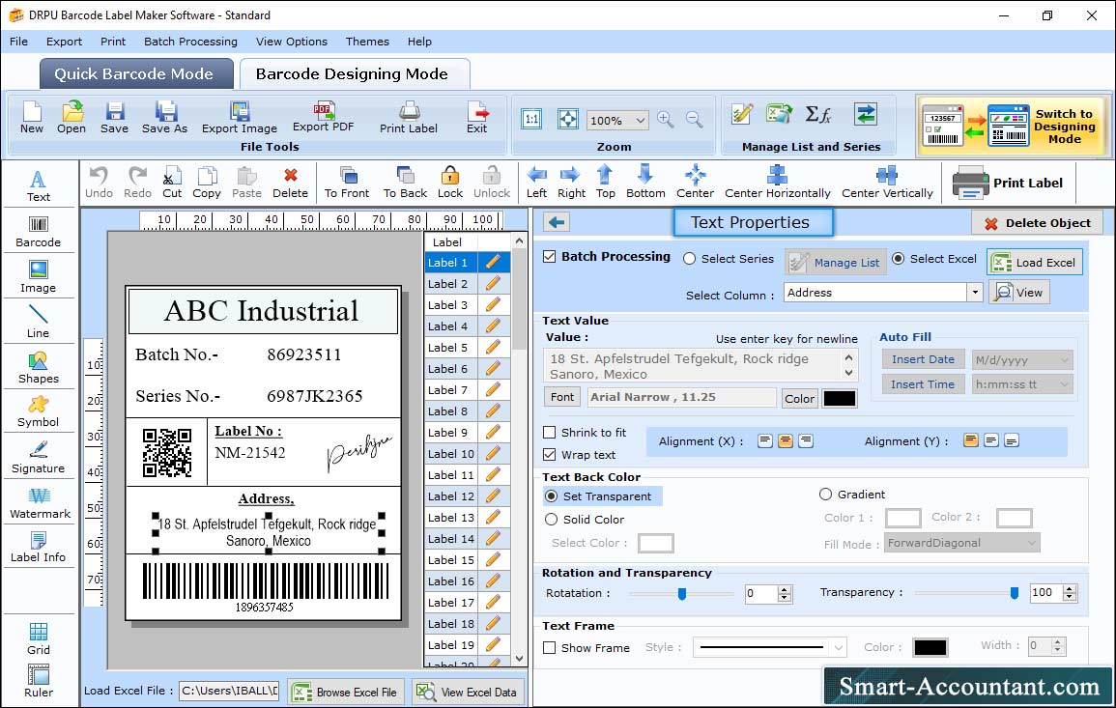The width and height of the screenshot is (1116, 708).
Task: Enable Shrink to fit checkbox
Action: [550, 432]
